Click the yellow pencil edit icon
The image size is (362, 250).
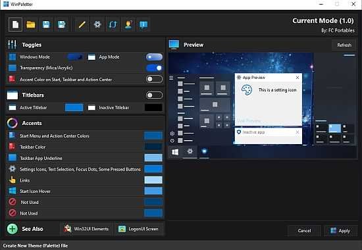82,24
